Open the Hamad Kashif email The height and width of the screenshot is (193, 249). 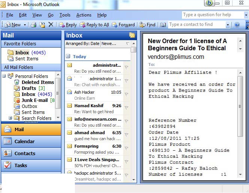[x=94, y=109]
